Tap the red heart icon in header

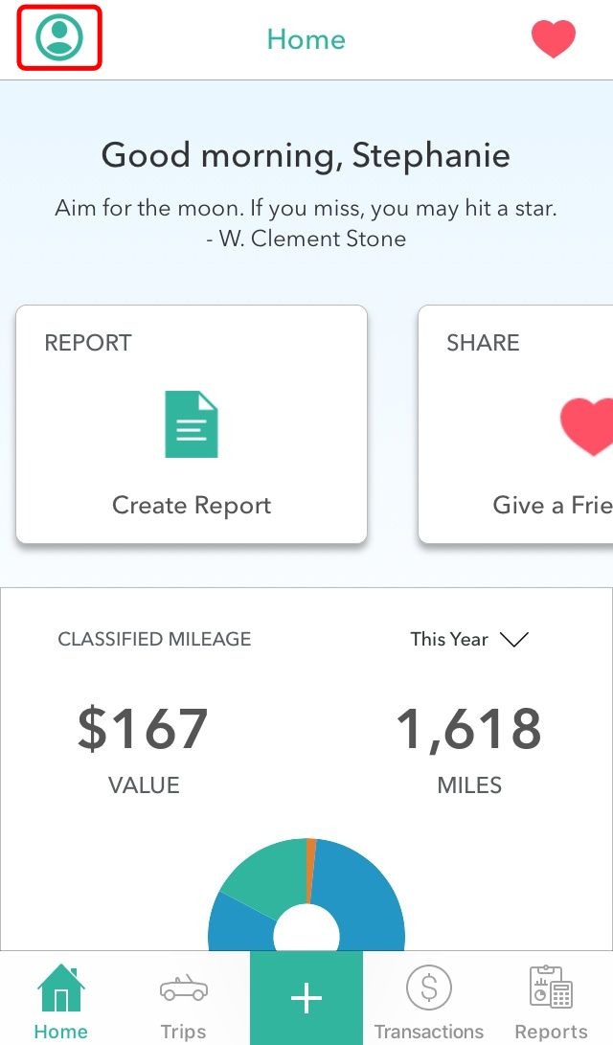(x=553, y=38)
